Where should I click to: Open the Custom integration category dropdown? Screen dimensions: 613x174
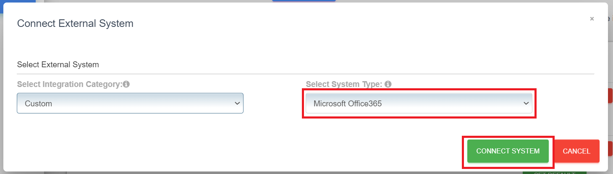130,103
